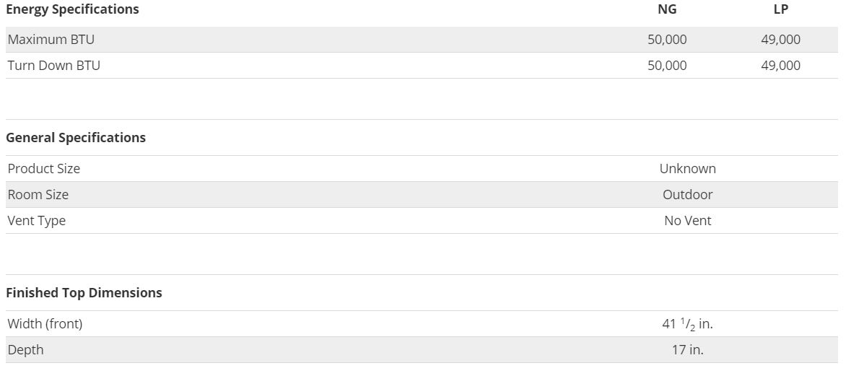Click the Finished Top Dimensions heading
The height and width of the screenshot is (376, 846).
tap(84, 293)
